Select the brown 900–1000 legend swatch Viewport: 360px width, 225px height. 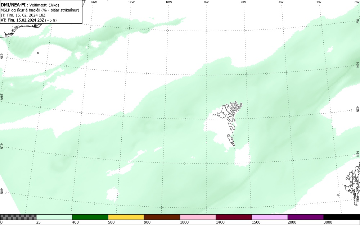pyautogui.click(x=162, y=217)
